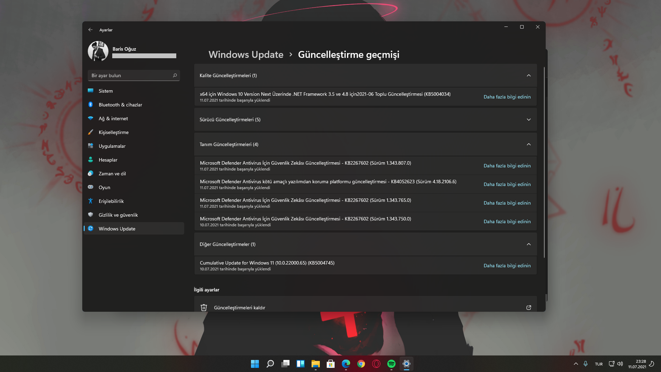Click the back arrow in the Settings header
Viewport: 661px width, 372px height.
click(x=90, y=30)
